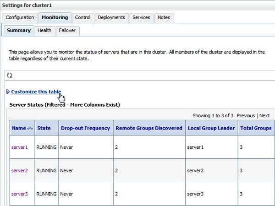
Task: Switch to the Configuration tab
Action: [20, 17]
